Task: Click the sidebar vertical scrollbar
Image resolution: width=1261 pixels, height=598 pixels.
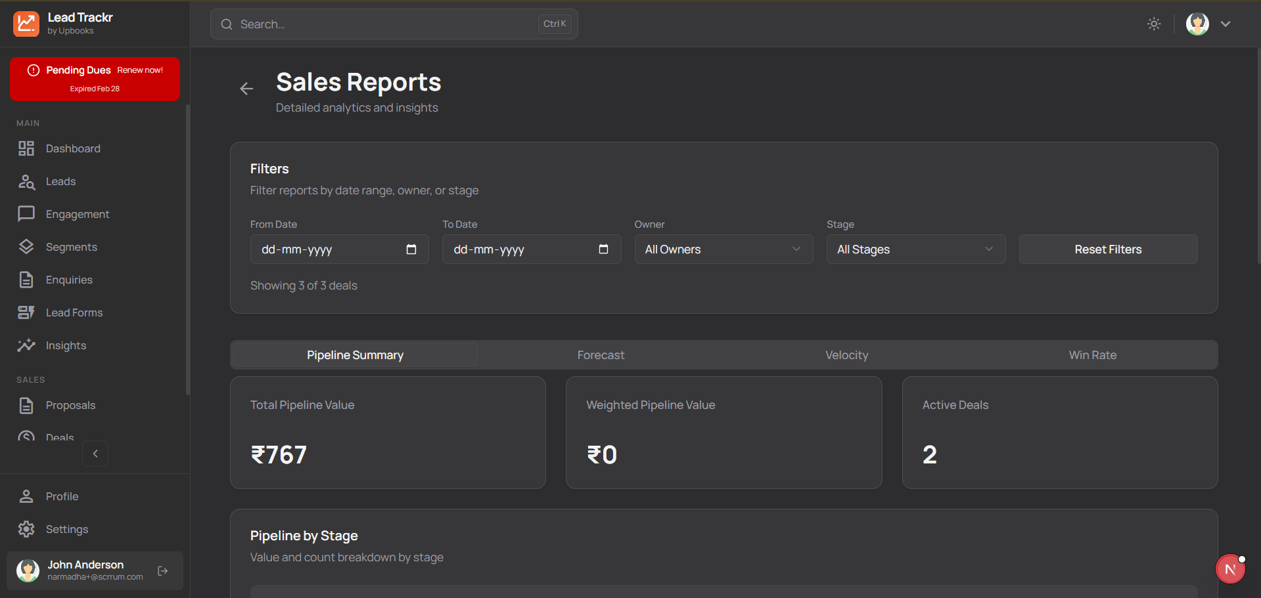Action: pos(188,249)
